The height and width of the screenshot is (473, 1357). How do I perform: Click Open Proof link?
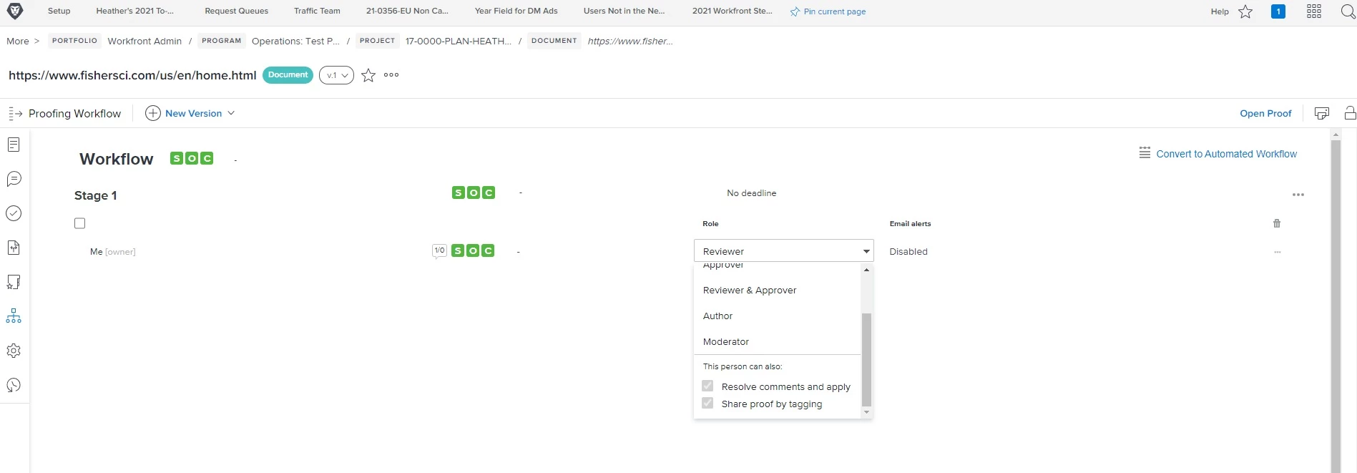pyautogui.click(x=1265, y=113)
